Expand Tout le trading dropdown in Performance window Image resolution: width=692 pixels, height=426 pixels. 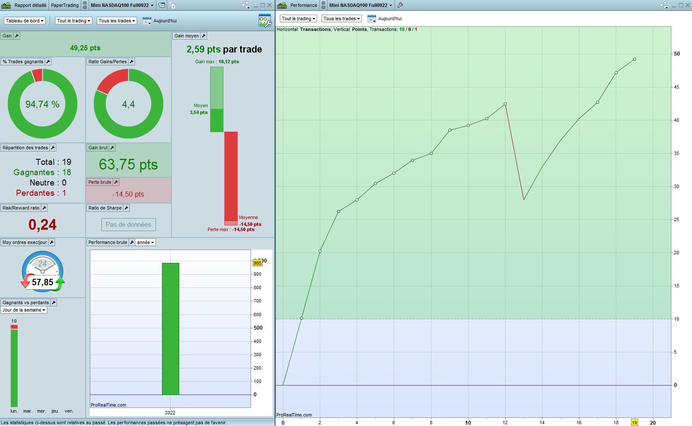299,19
